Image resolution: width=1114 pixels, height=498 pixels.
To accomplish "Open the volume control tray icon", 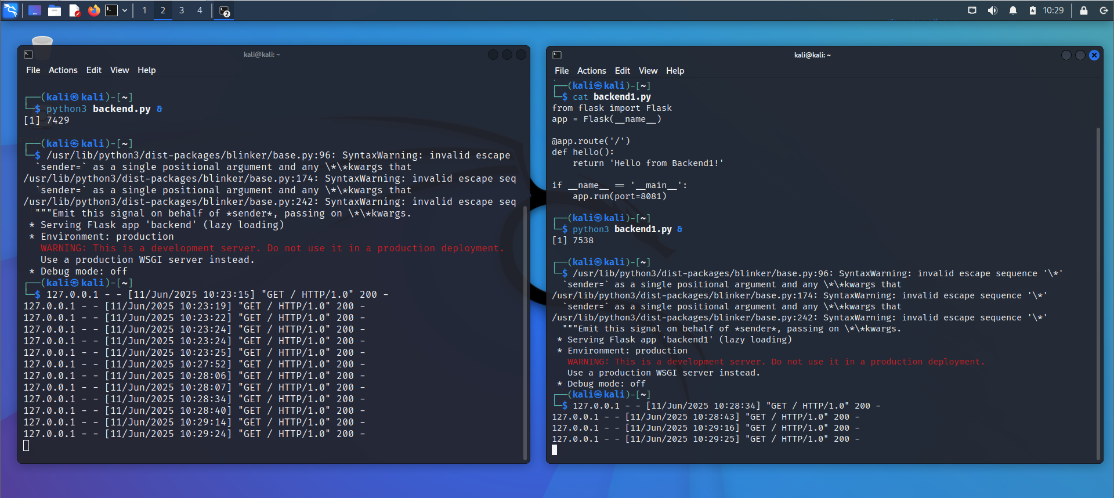I will coord(993,10).
